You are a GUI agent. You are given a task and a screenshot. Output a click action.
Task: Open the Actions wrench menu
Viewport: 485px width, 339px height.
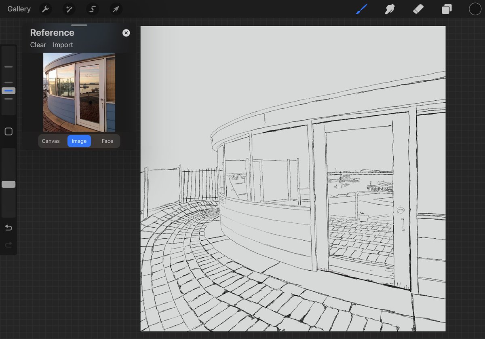(x=45, y=9)
